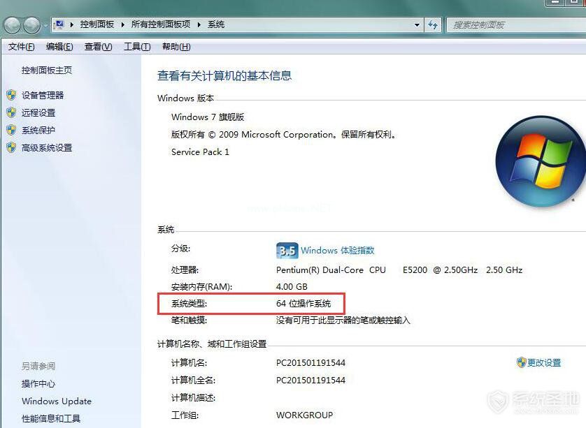Click the refresh button beside address bar
Viewport: 586px width, 428px height.
point(433,25)
